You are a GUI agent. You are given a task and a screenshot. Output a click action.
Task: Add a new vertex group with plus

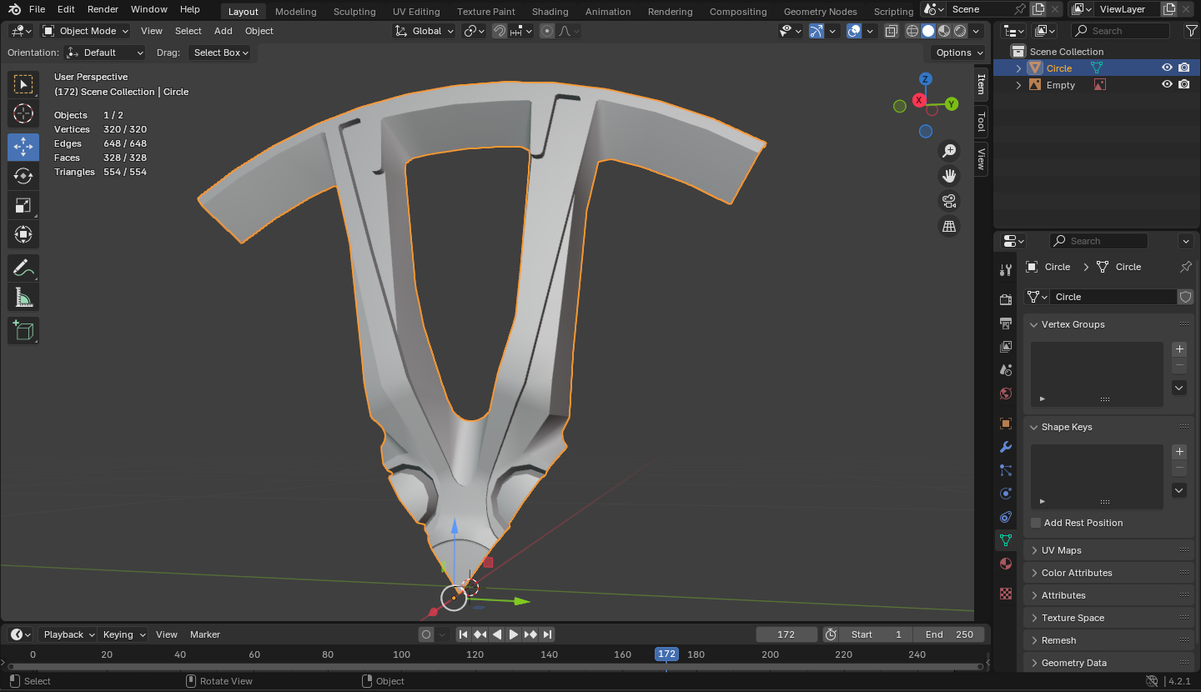click(1179, 349)
